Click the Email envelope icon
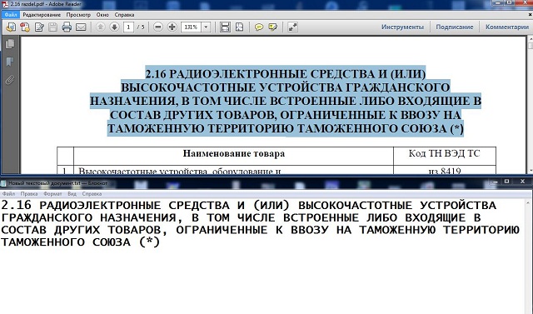Screen dimensions: 533x314 pyautogui.click(x=81, y=27)
